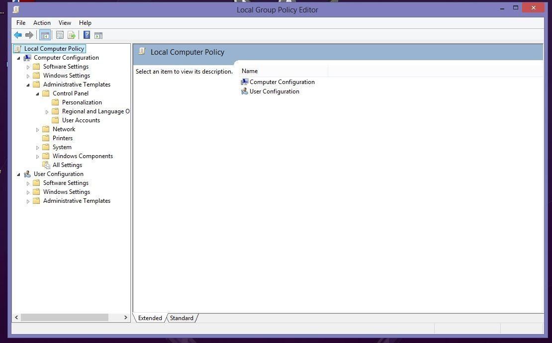This screenshot has width=552, height=343.
Task: Click the tree pane scrollbar left arrow
Action: 16,317
